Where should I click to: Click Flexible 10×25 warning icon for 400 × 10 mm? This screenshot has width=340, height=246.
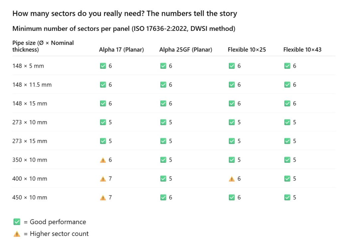[x=232, y=179]
